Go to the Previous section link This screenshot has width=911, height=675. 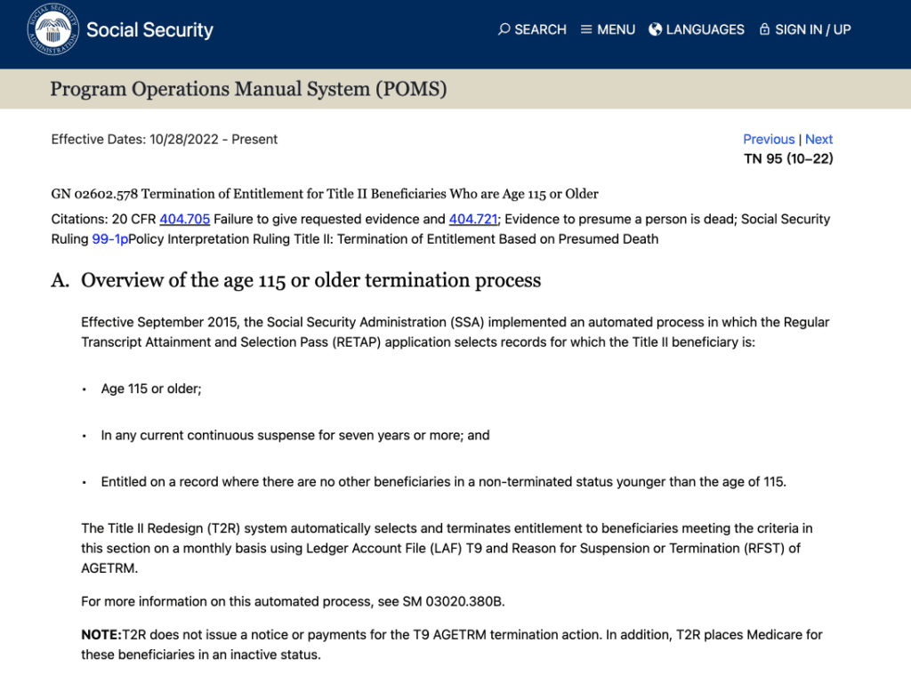[769, 139]
